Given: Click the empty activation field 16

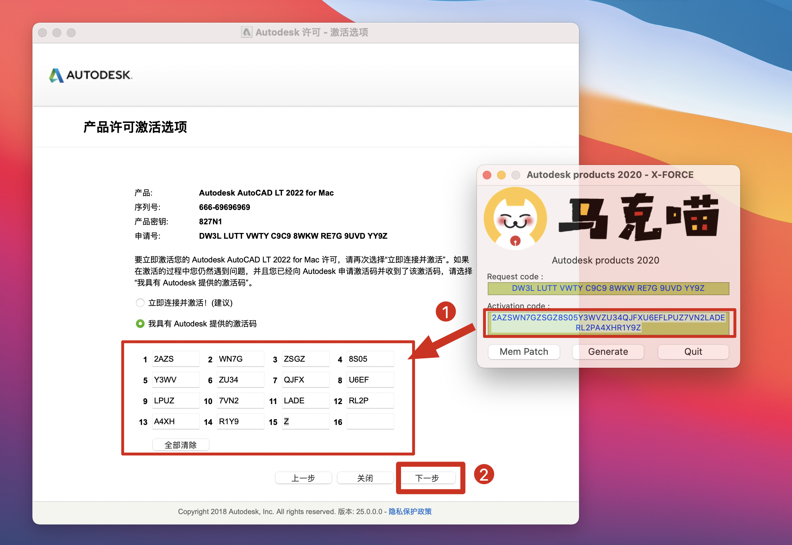Looking at the screenshot, I should point(370,421).
